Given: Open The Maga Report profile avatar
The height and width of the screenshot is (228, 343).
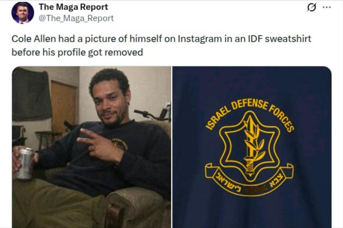Looking at the screenshot, I should click(x=23, y=13).
